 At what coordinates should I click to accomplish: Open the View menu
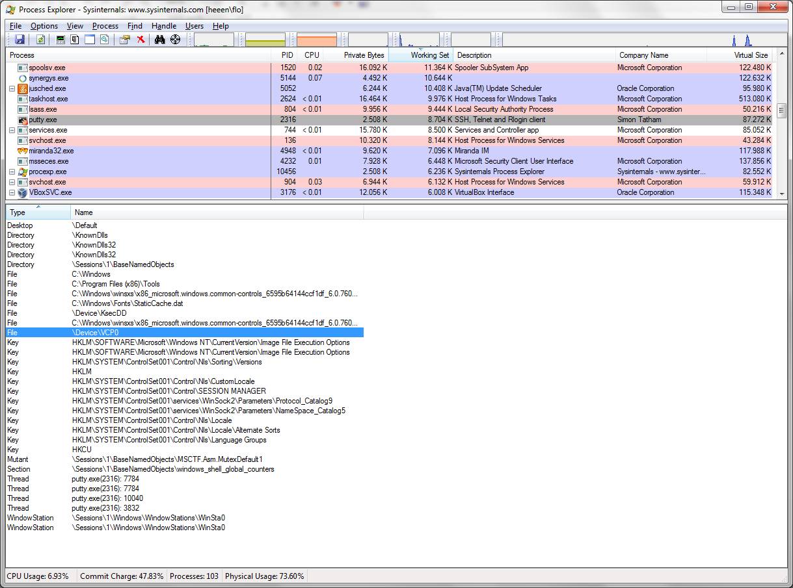(x=75, y=26)
